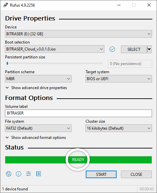Open the application settings sliders icon

pyautogui.click(x=28, y=174)
